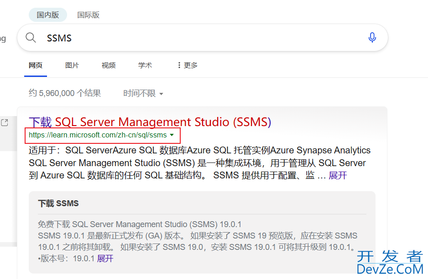Click the description line starting 适用于: SQL ServerAzure

(x=199, y=150)
